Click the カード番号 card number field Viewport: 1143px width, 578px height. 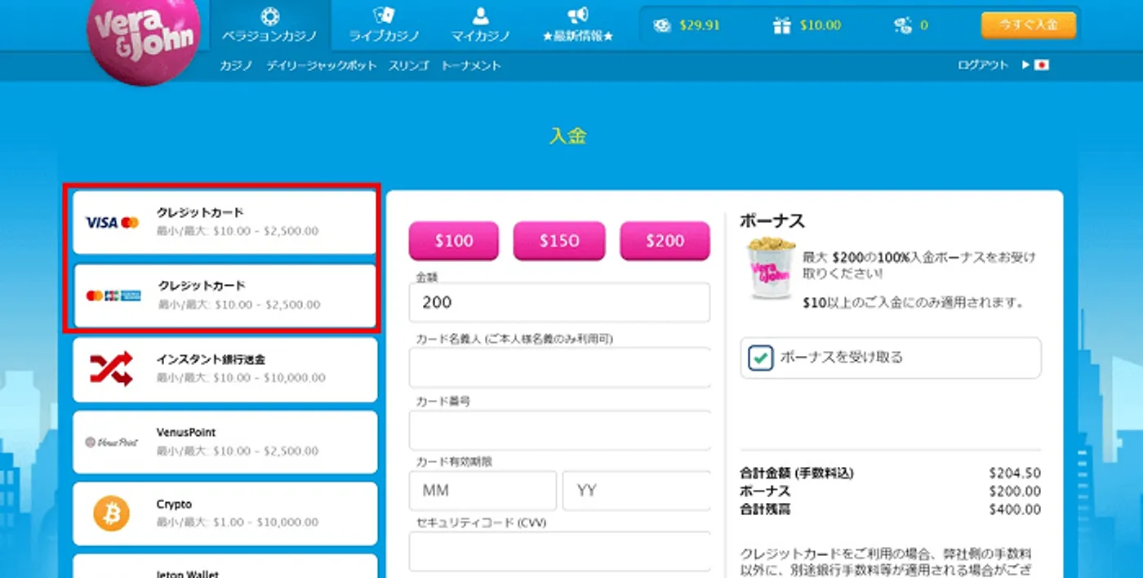click(x=559, y=430)
